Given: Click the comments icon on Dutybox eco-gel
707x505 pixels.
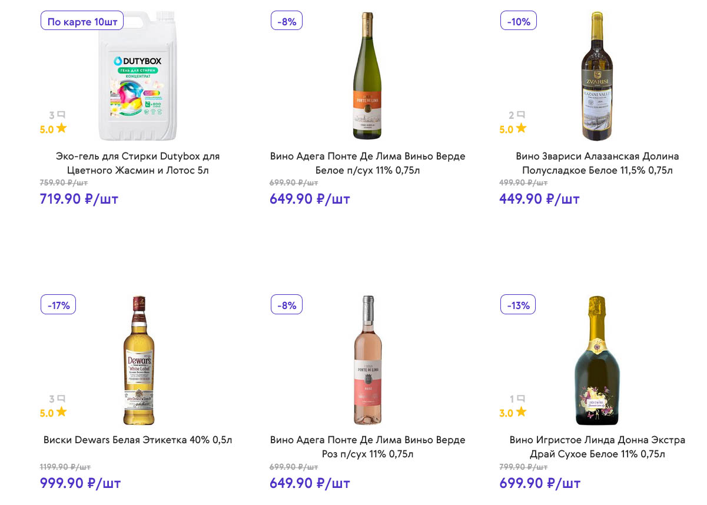Looking at the screenshot, I should (x=61, y=115).
